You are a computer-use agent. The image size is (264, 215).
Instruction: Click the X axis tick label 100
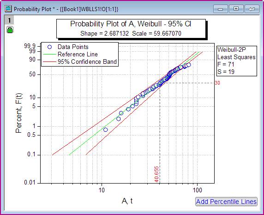click(198, 190)
